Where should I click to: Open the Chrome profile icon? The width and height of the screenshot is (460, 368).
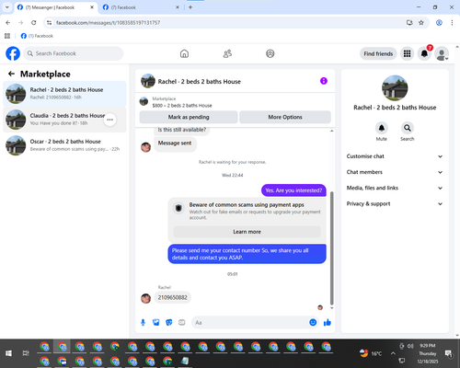pyautogui.click(x=439, y=22)
